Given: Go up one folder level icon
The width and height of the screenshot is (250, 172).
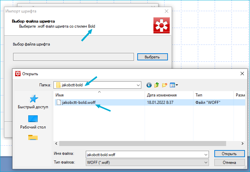Looking at the screenshot, I should [x=156, y=85].
